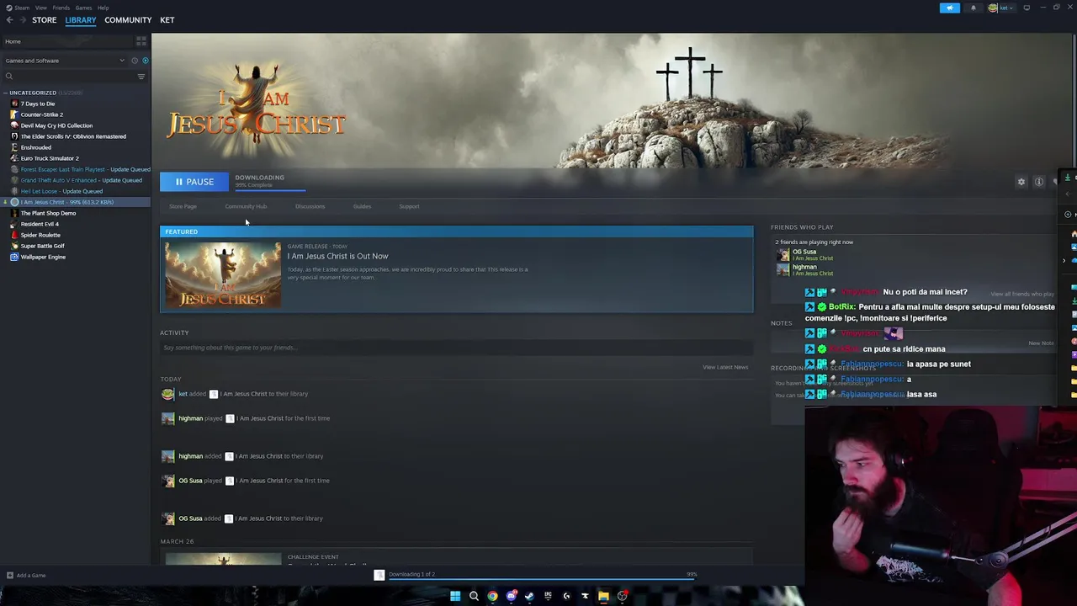Go forward with the navigation forward arrow
Viewport: 1077px width, 606px height.
(x=23, y=20)
